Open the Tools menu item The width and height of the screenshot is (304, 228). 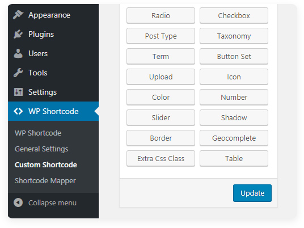point(53,73)
